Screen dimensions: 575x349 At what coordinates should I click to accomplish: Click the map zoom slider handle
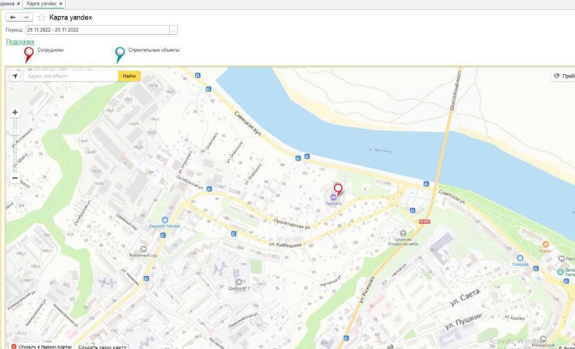coord(15,132)
